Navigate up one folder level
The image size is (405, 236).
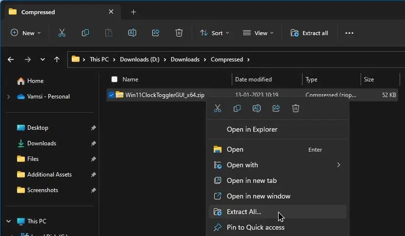click(57, 59)
